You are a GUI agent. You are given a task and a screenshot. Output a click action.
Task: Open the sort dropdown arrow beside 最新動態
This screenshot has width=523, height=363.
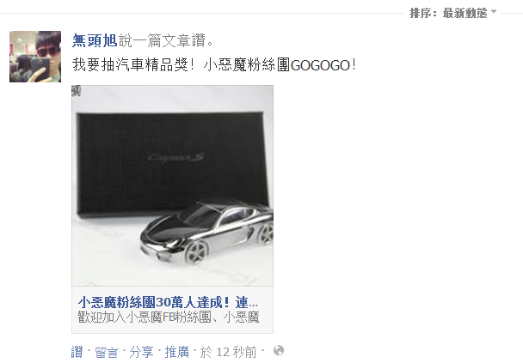494,12
